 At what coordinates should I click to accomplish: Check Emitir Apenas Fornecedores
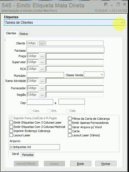(x=70, y=123)
